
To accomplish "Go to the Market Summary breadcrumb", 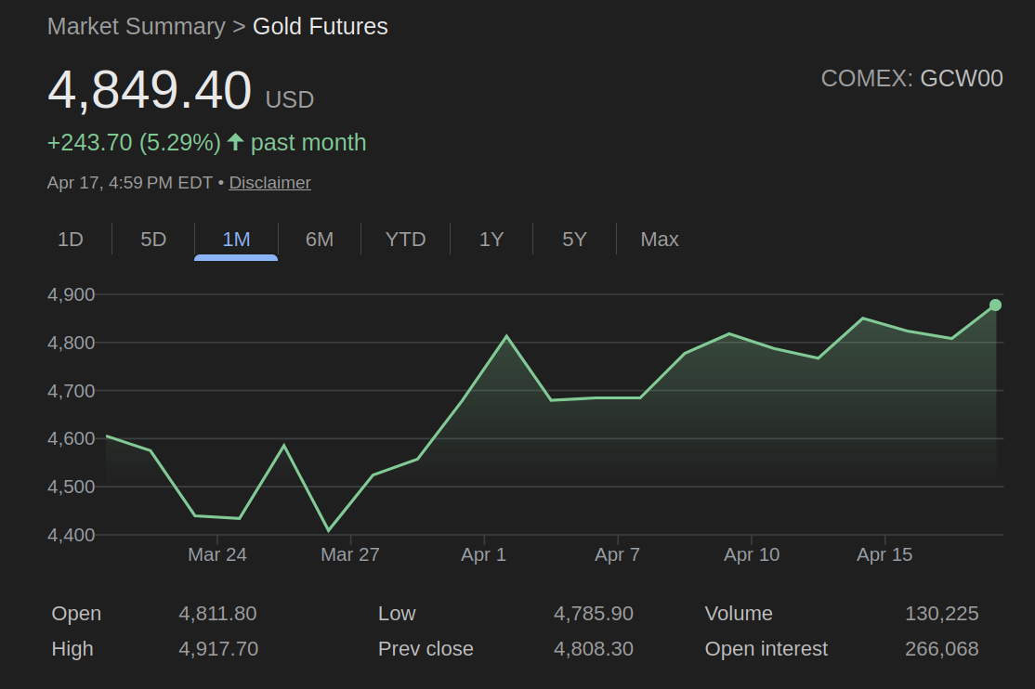I will pyautogui.click(x=137, y=26).
